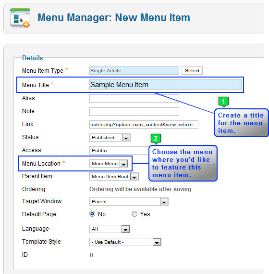The height and width of the screenshot is (274, 269).
Task: Expand the Parent Item Menu Item Root dropdown
Action: [114, 177]
